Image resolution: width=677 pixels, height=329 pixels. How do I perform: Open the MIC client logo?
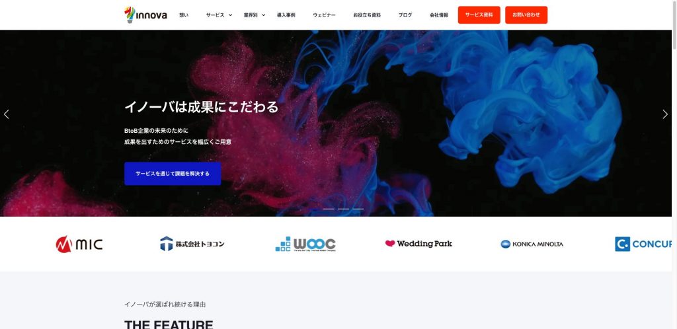[x=79, y=244]
